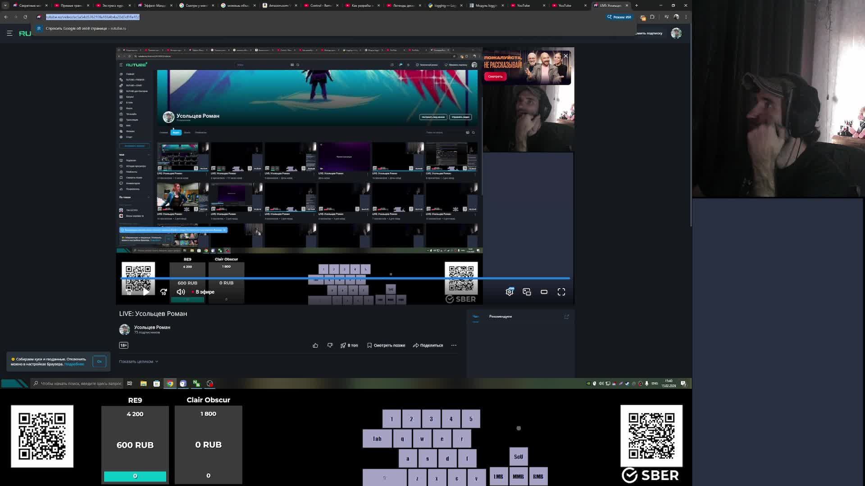The width and height of the screenshot is (865, 486).
Task: Click the 'В топ' rocket button
Action: (349, 345)
